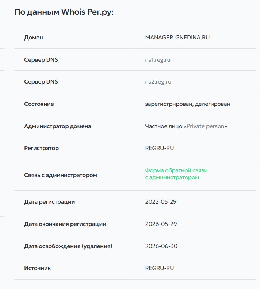Click the «Регистратор» row label
This screenshot has height=289, width=260.
pyautogui.click(x=42, y=148)
